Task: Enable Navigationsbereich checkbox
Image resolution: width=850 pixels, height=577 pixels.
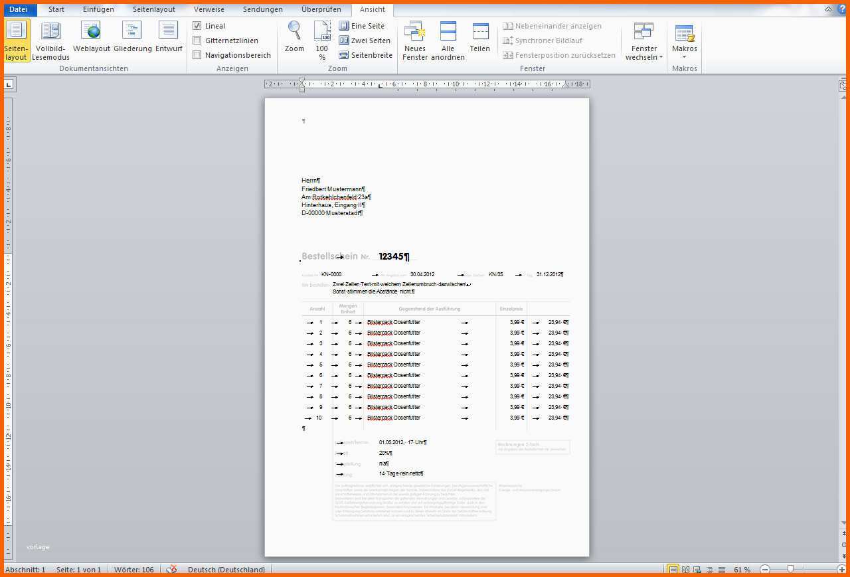Action: point(197,55)
